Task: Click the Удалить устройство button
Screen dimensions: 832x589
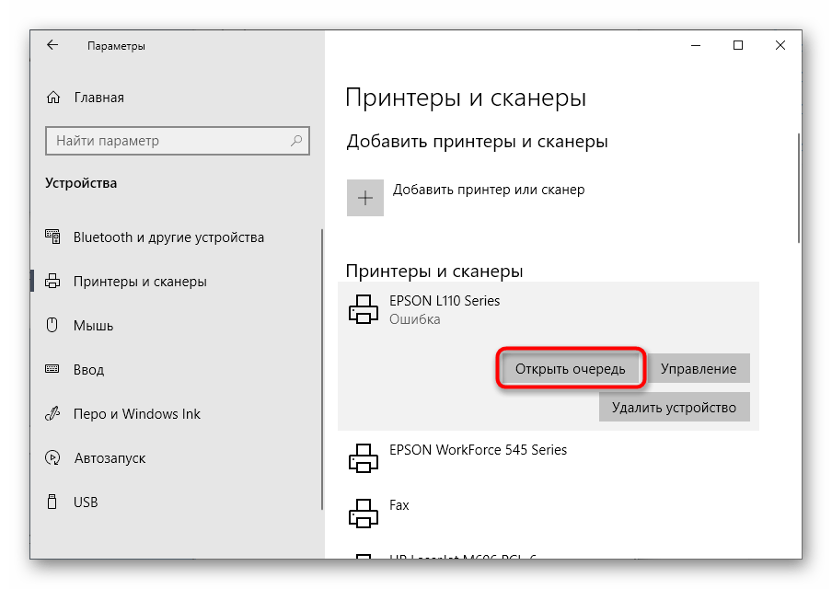Action: click(674, 407)
